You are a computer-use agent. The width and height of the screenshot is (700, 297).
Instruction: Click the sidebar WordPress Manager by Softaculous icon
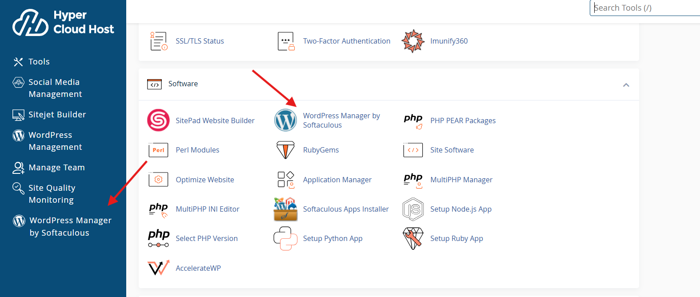pyautogui.click(x=19, y=221)
